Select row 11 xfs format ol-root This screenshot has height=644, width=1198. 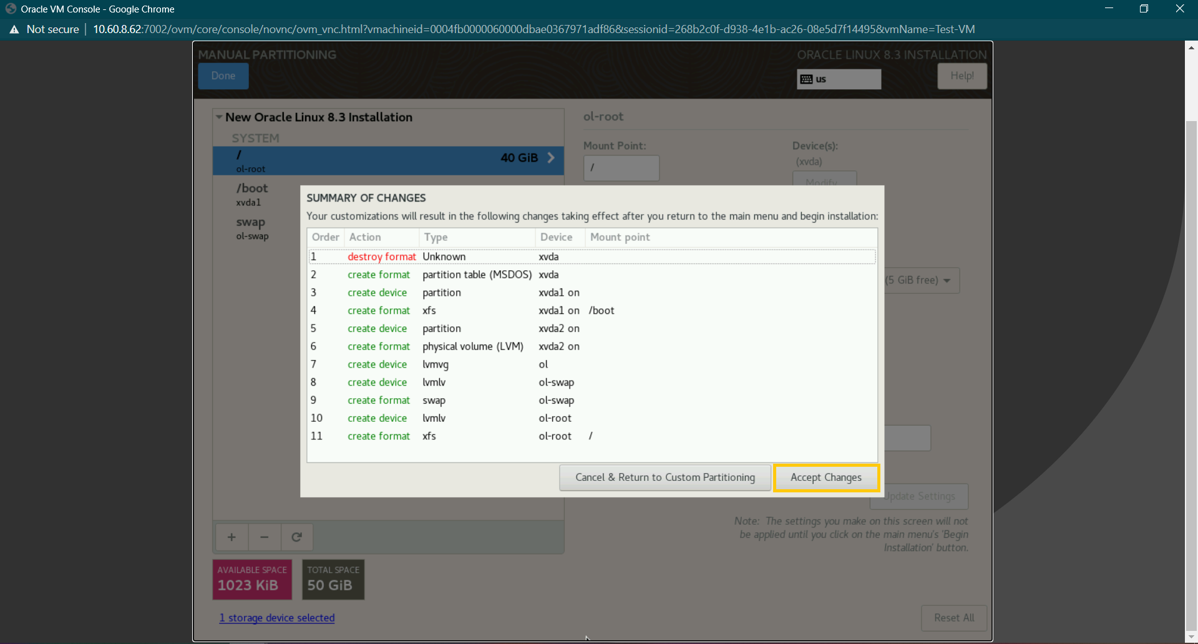pyautogui.click(x=592, y=436)
